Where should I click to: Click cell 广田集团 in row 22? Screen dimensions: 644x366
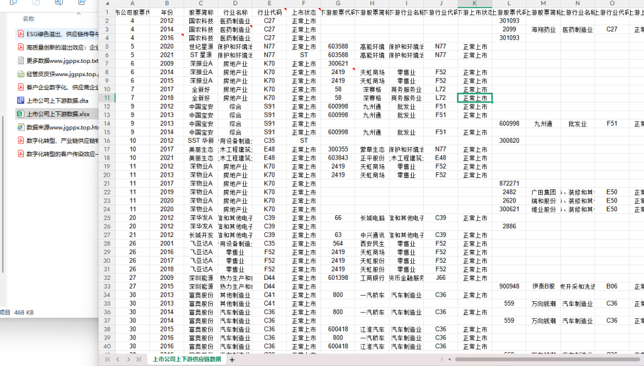click(543, 192)
